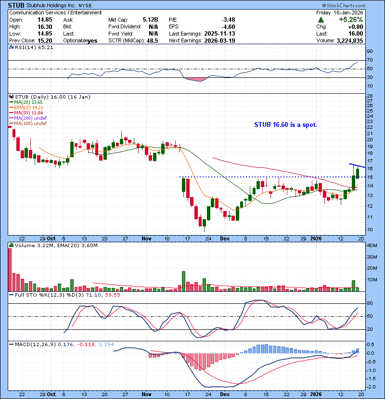Click the Last price 16.00 in header
The height and width of the screenshot is (399, 385).
click(x=356, y=34)
